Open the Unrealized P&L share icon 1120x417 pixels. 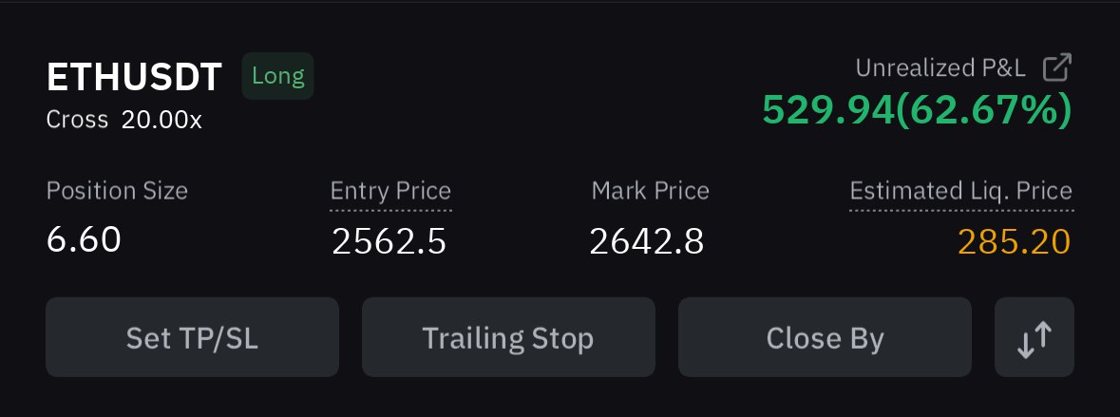click(x=1058, y=67)
